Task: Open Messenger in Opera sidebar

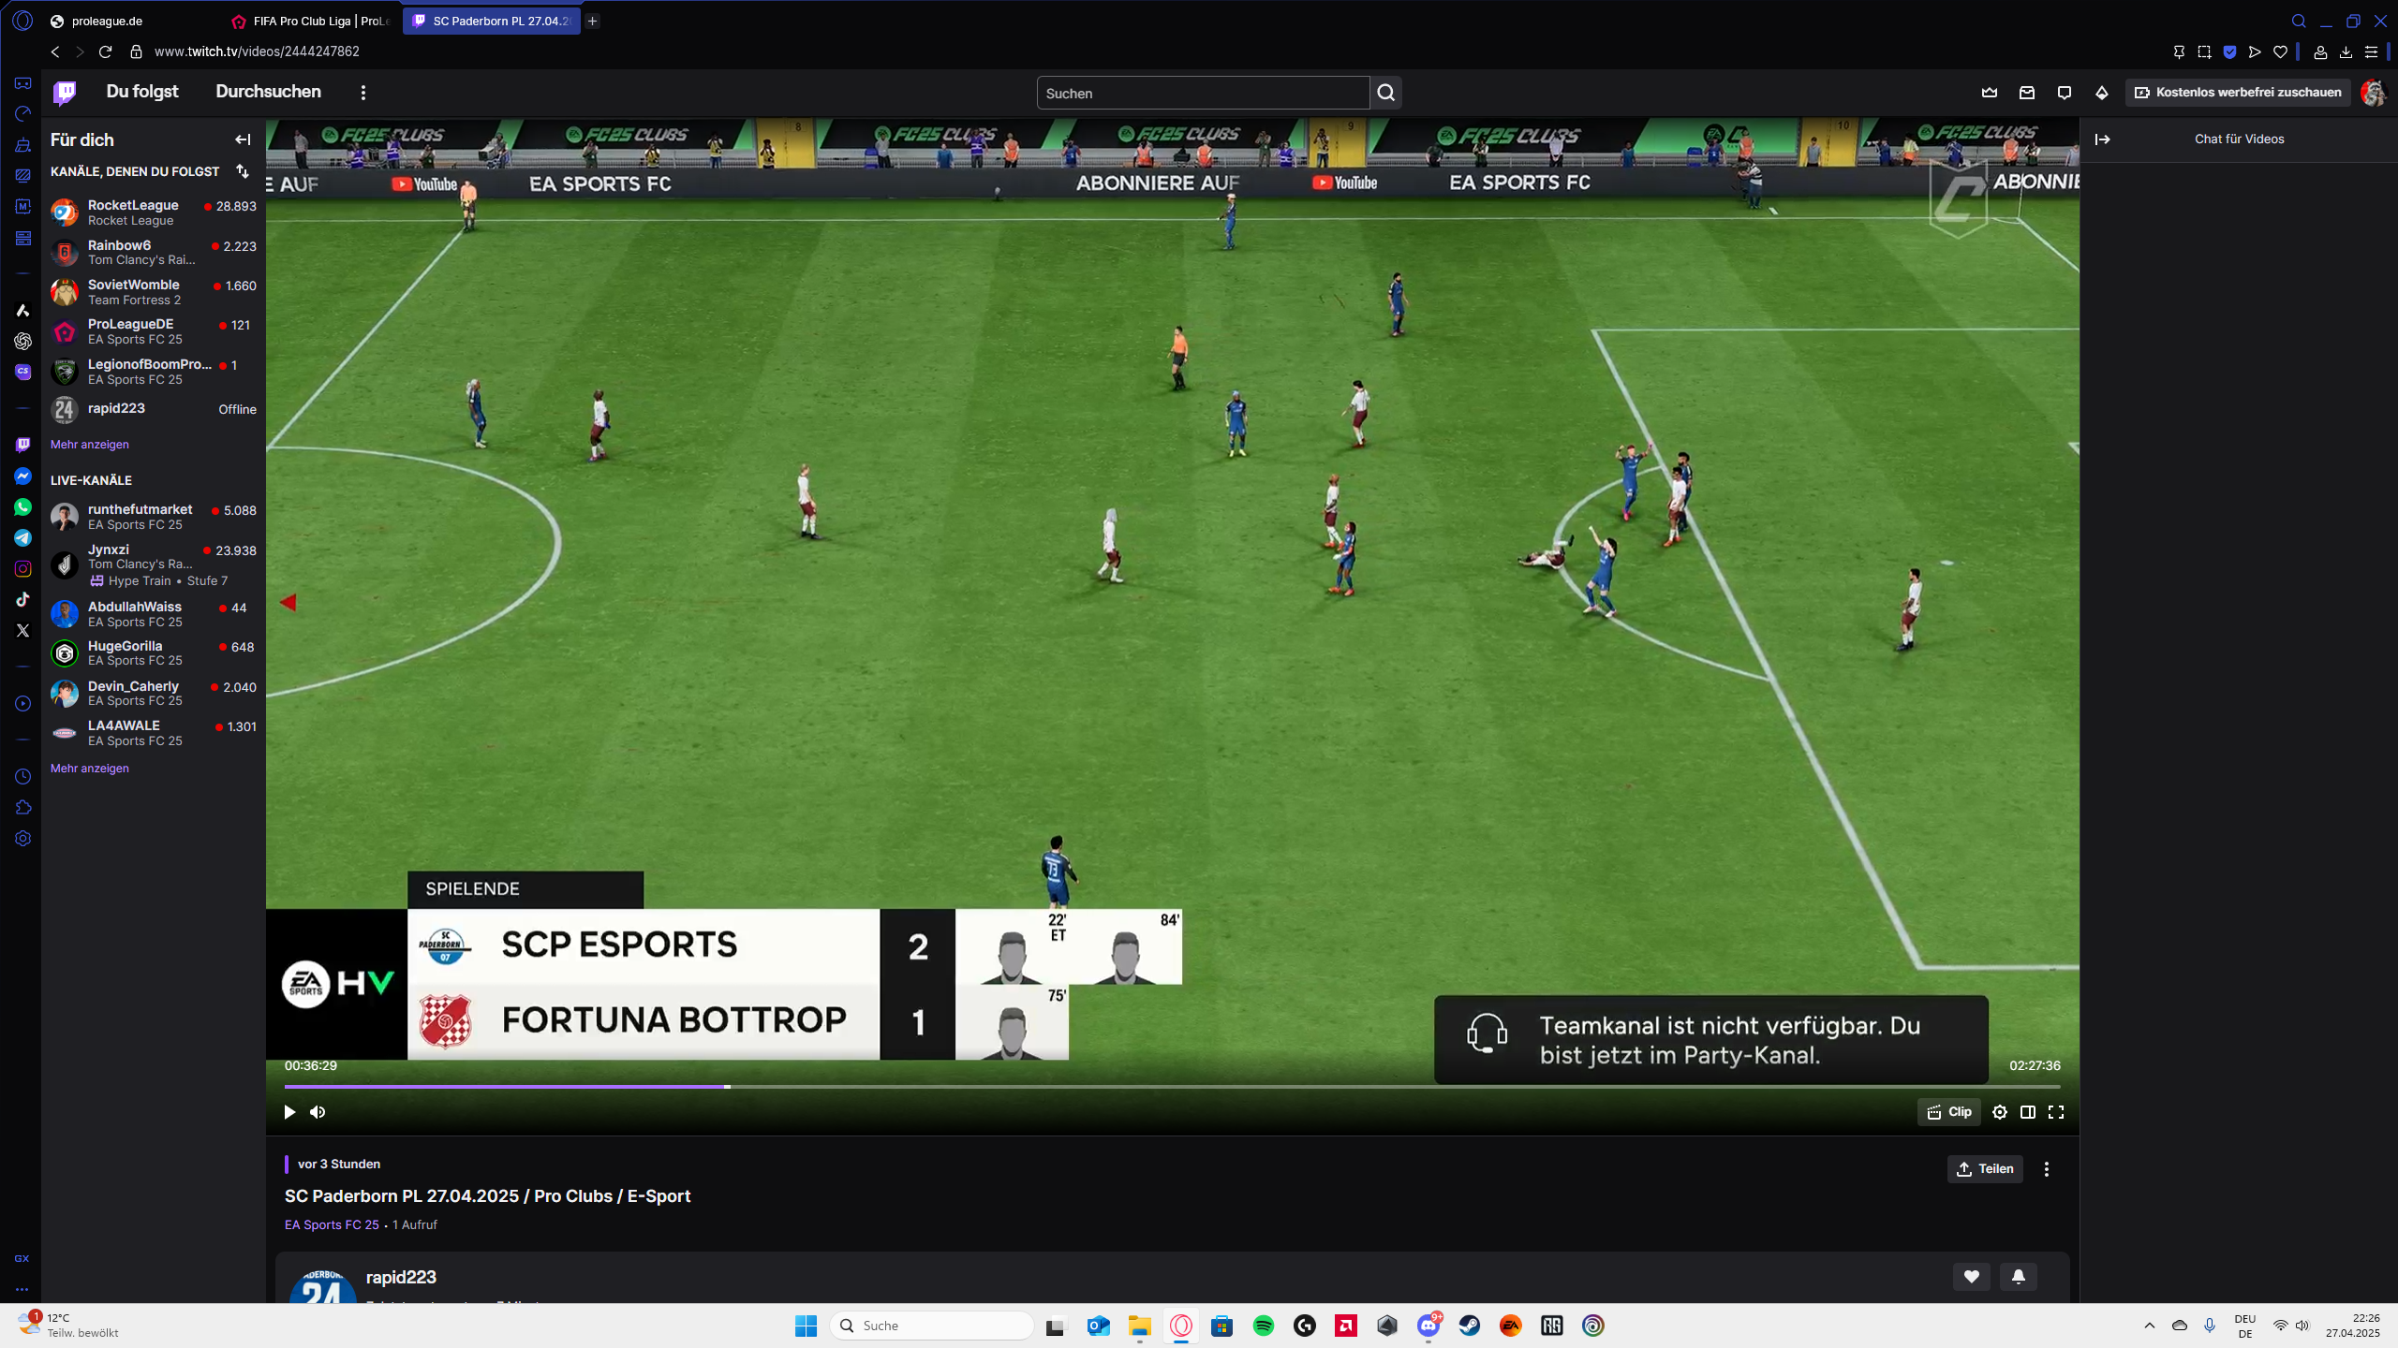Action: pyautogui.click(x=22, y=476)
